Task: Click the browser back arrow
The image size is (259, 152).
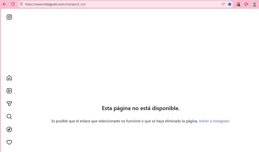Action: [x=5, y=4]
